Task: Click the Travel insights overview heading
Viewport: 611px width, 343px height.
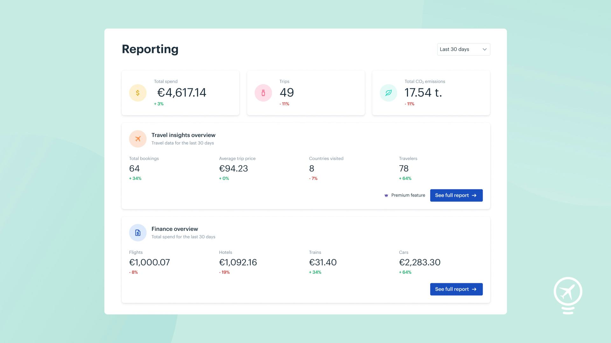Action: (183, 135)
